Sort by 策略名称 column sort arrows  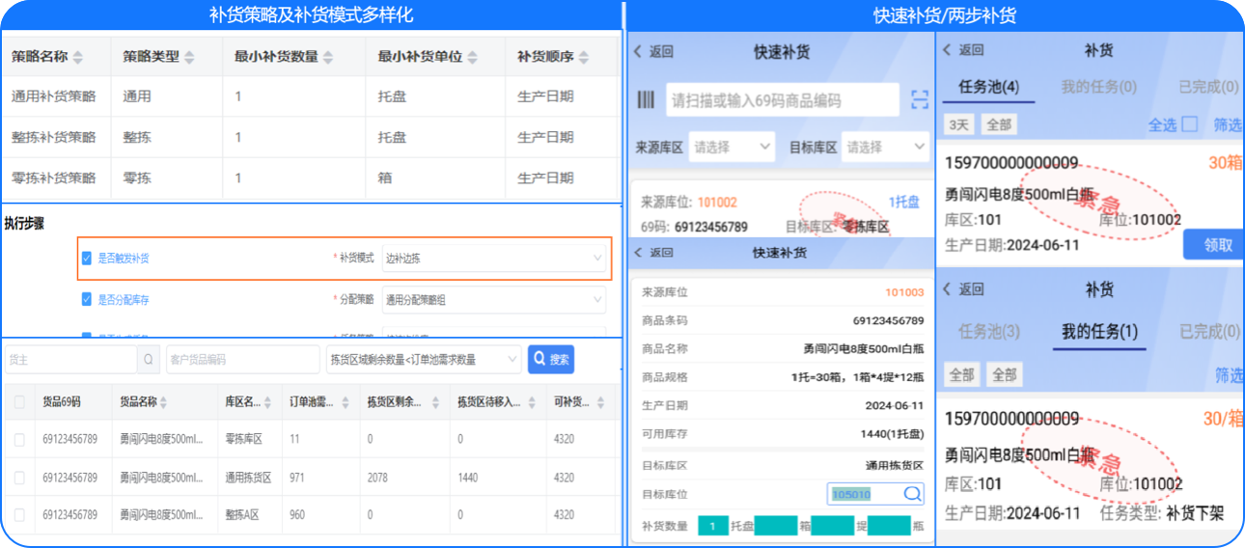(x=78, y=57)
